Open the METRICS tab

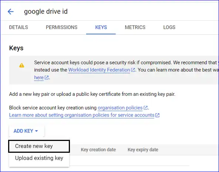pos(135,27)
